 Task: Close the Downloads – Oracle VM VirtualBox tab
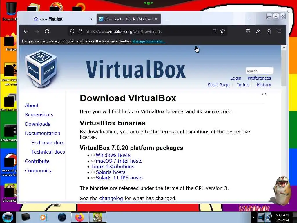(x=156, y=19)
